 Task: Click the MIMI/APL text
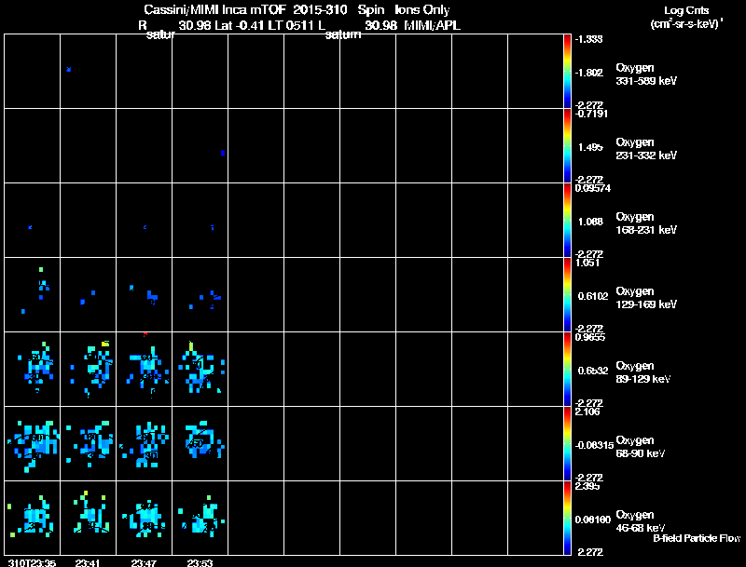pos(432,26)
